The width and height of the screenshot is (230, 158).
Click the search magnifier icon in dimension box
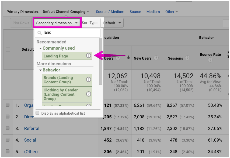pos(40,33)
